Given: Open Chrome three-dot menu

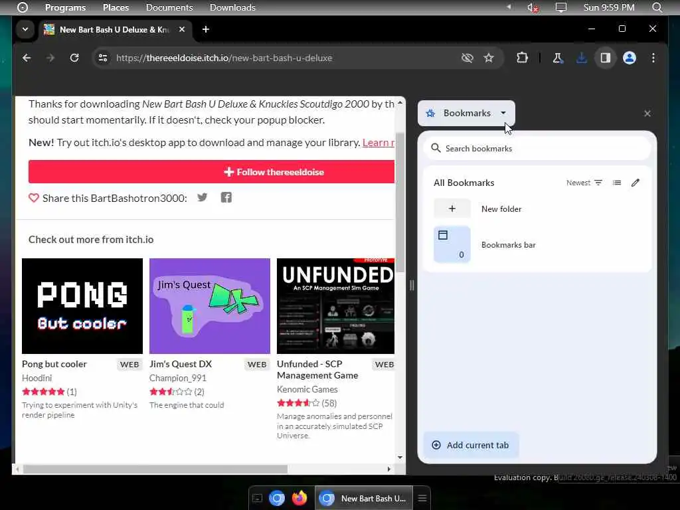Looking at the screenshot, I should (653, 58).
